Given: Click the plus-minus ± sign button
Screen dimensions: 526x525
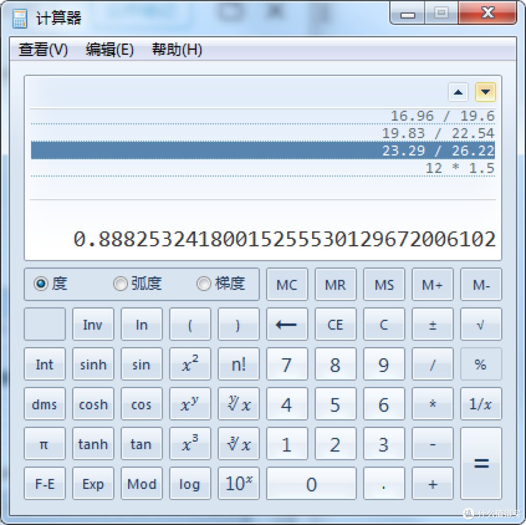Looking at the screenshot, I should point(432,324).
